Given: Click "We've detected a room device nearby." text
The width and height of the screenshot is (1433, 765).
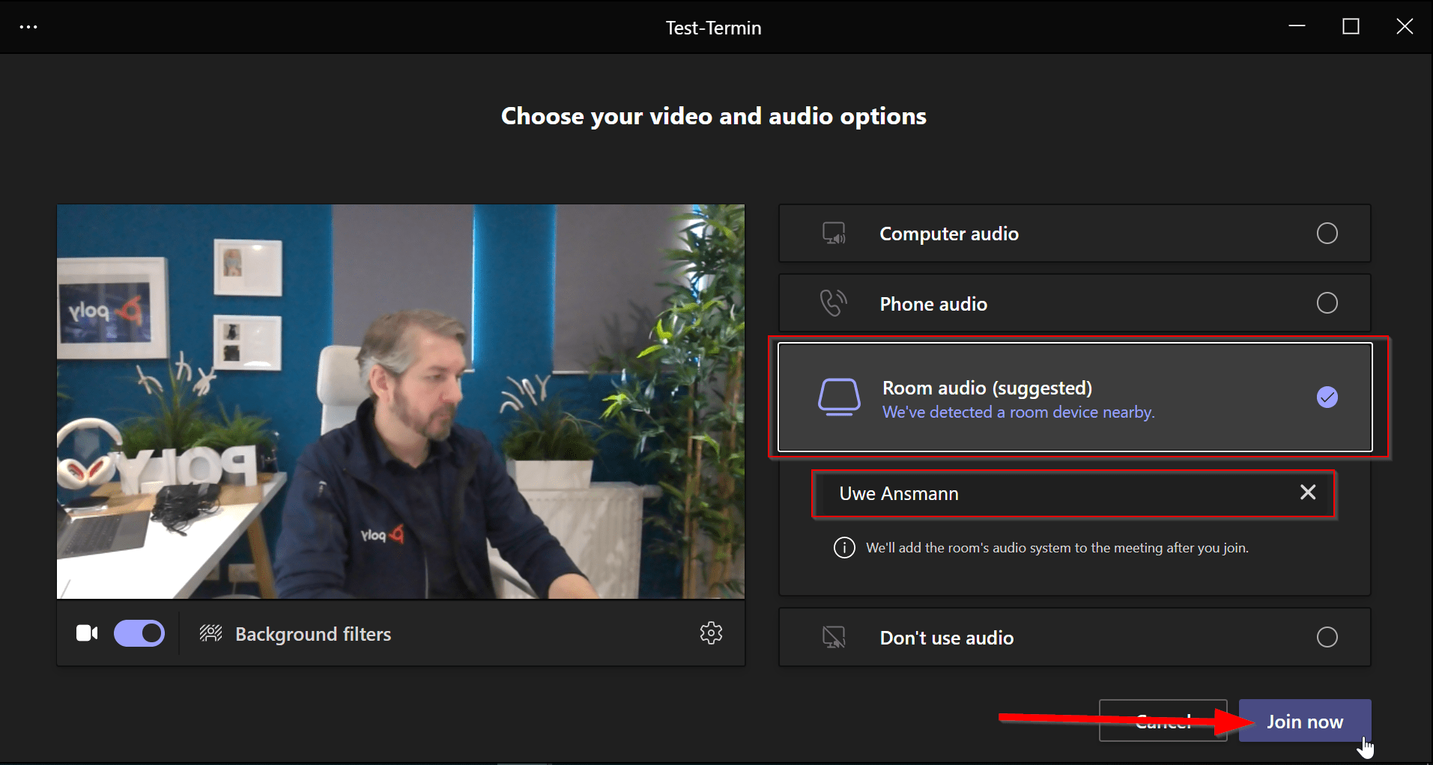Looking at the screenshot, I should (1019, 412).
